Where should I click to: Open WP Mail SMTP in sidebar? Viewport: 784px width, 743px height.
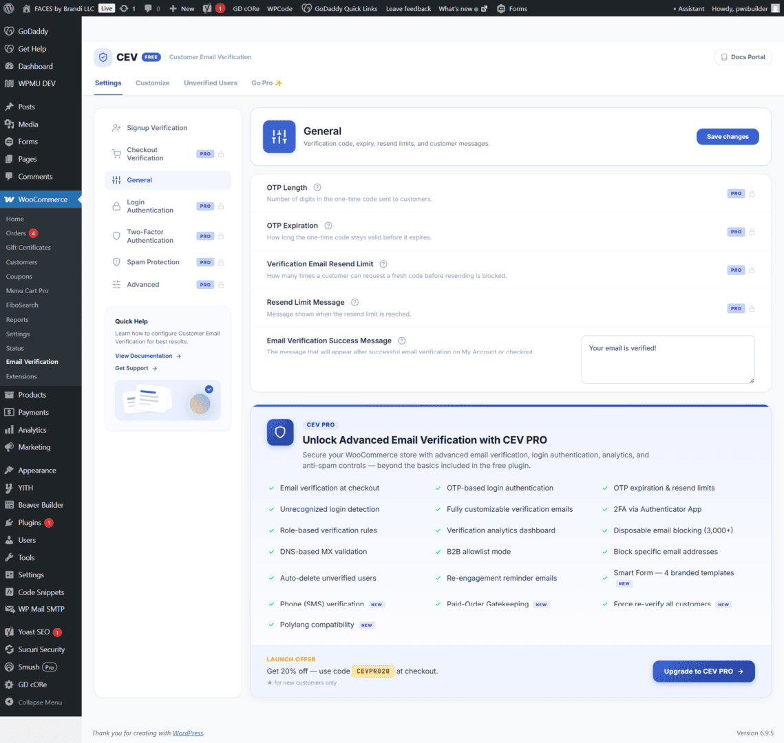click(41, 609)
